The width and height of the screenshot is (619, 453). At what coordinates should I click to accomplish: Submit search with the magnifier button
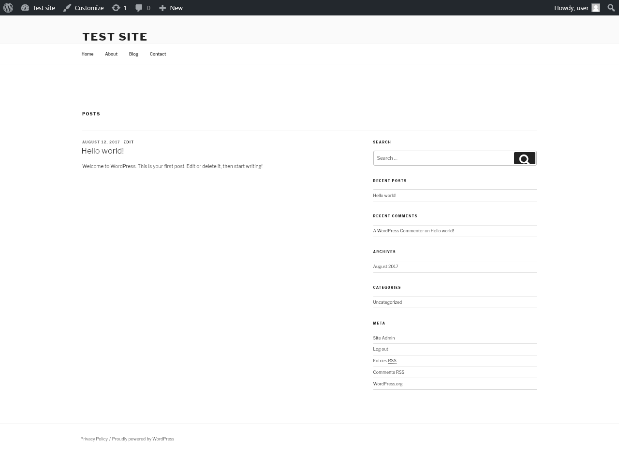[x=525, y=158]
